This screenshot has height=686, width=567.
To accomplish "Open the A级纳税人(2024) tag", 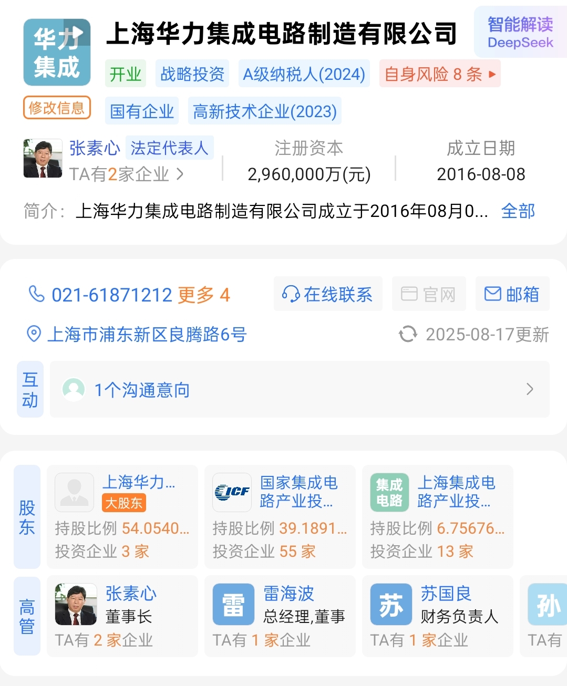I will click(304, 74).
